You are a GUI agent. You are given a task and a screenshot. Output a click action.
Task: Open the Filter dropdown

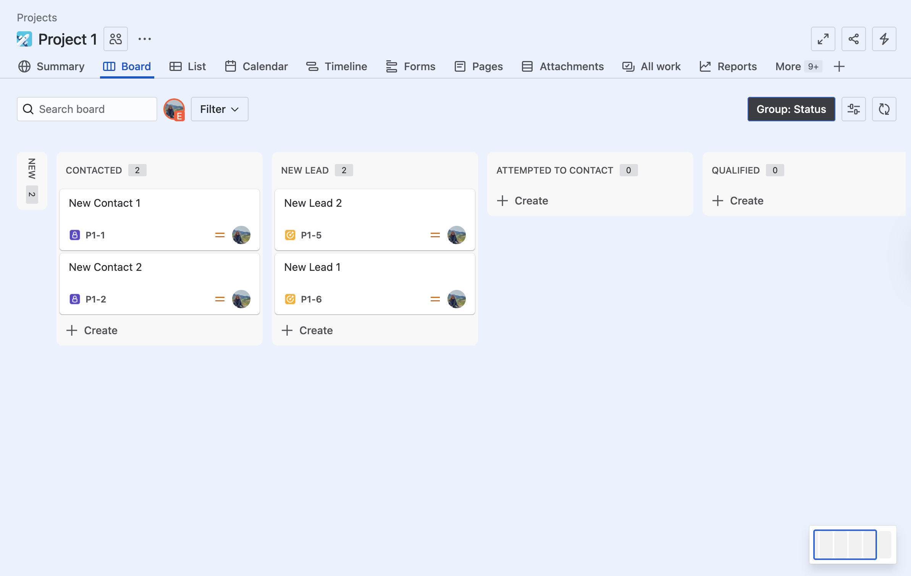[220, 109]
